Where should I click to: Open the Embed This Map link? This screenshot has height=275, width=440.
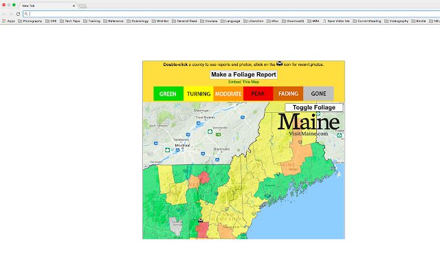(x=243, y=82)
